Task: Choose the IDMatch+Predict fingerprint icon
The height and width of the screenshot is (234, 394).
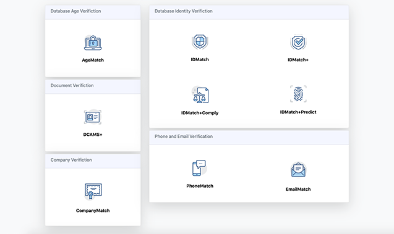Action: click(x=298, y=94)
